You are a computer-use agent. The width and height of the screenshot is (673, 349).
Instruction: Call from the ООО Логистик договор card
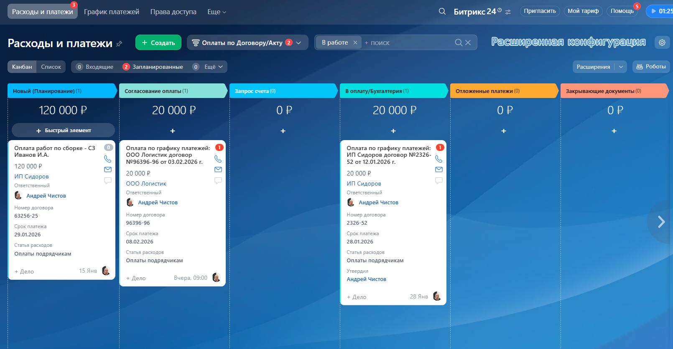tap(218, 159)
